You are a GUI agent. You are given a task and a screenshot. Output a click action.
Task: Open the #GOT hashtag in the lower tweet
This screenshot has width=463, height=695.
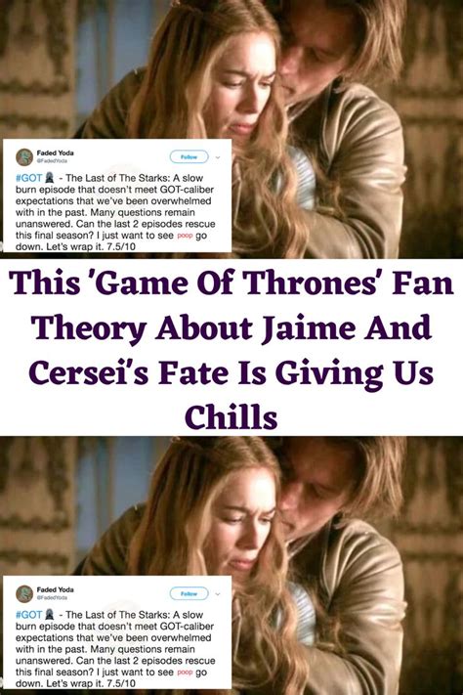click(x=28, y=615)
